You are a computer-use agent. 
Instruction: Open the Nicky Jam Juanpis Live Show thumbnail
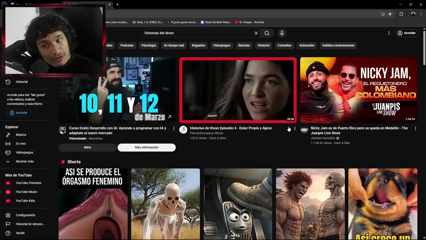[x=359, y=90]
